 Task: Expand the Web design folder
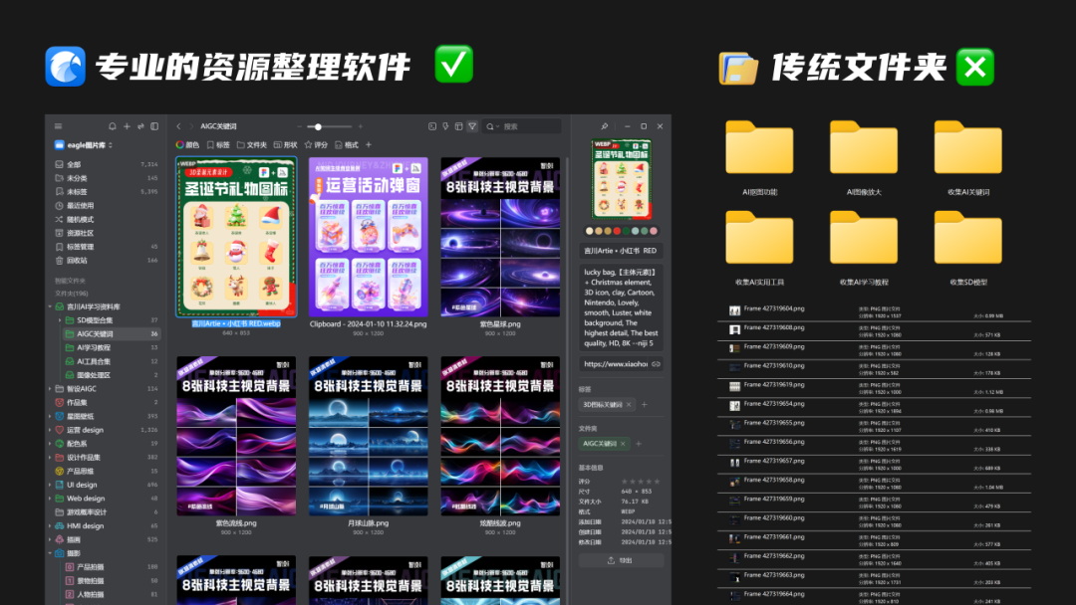click(50, 499)
